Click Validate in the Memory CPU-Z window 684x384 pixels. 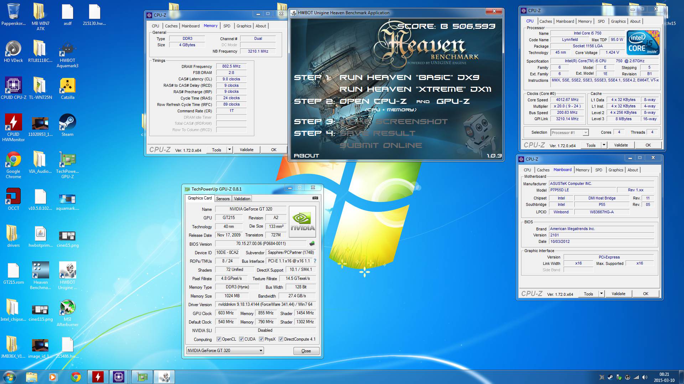(x=247, y=150)
